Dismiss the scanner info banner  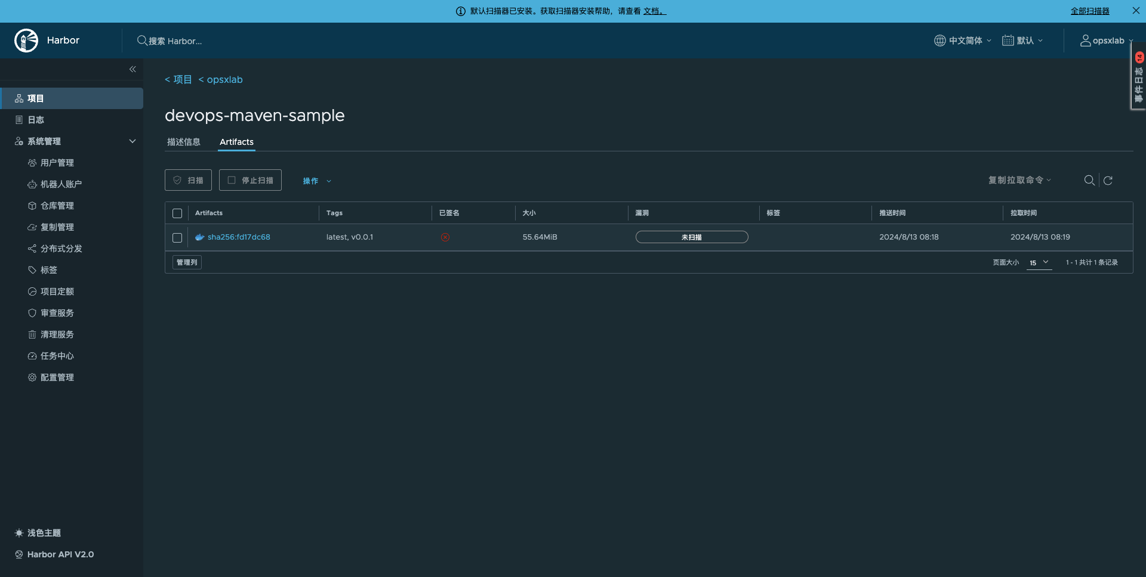(1136, 11)
